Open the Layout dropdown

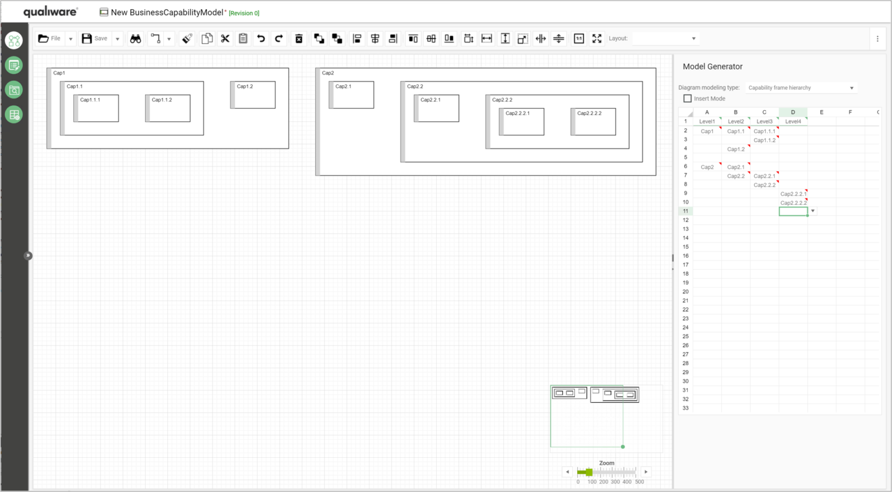click(694, 38)
